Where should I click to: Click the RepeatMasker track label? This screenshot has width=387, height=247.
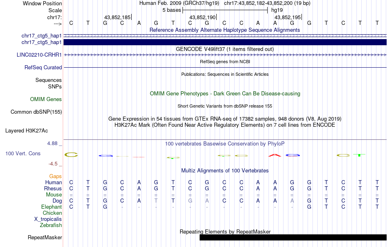[45, 237]
